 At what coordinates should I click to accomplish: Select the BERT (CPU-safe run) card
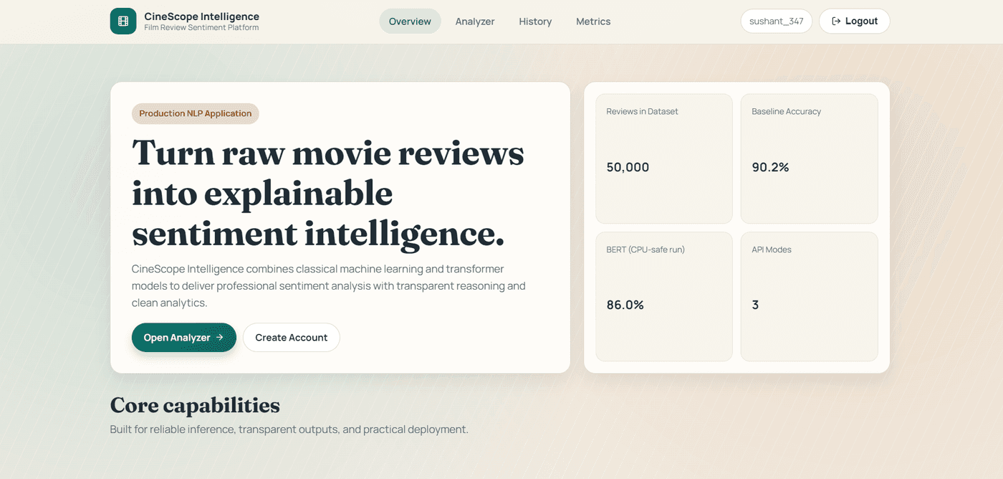point(664,296)
